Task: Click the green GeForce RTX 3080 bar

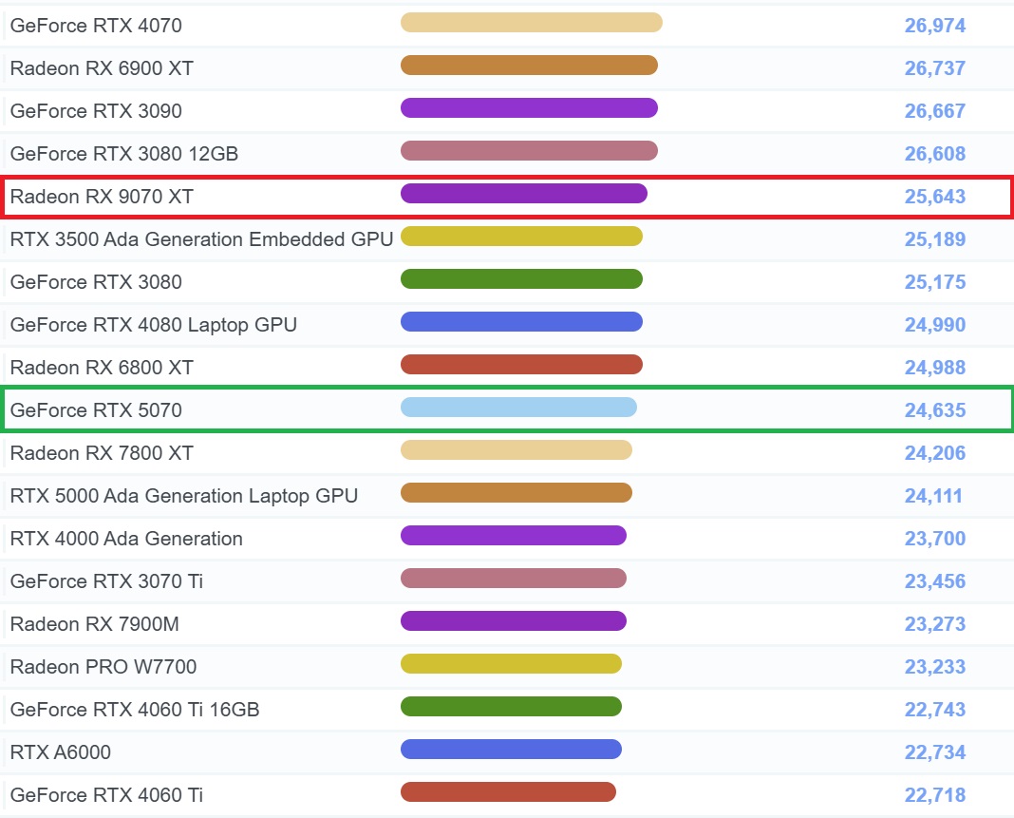Action: coord(521,279)
